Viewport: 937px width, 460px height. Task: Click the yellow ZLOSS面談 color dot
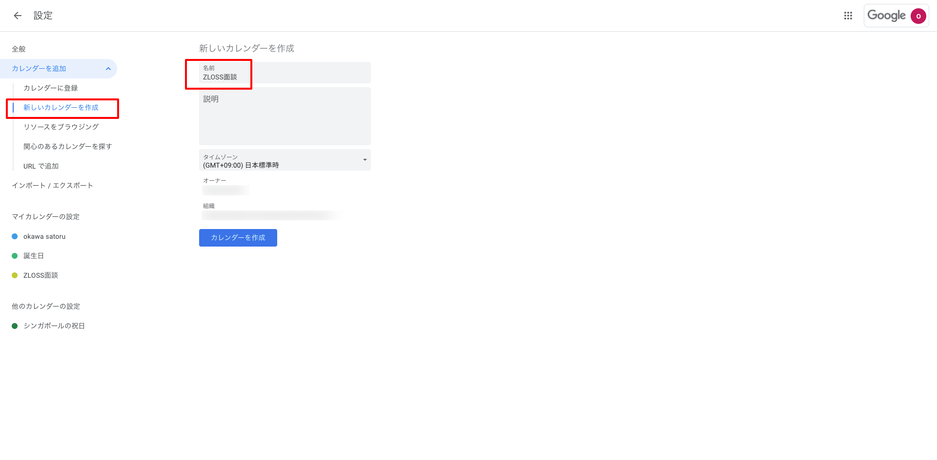click(x=15, y=275)
